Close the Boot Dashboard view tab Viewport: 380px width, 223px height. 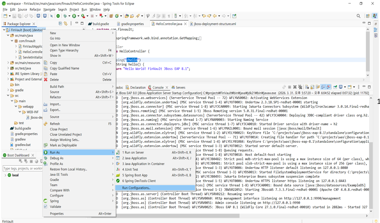[33, 155]
